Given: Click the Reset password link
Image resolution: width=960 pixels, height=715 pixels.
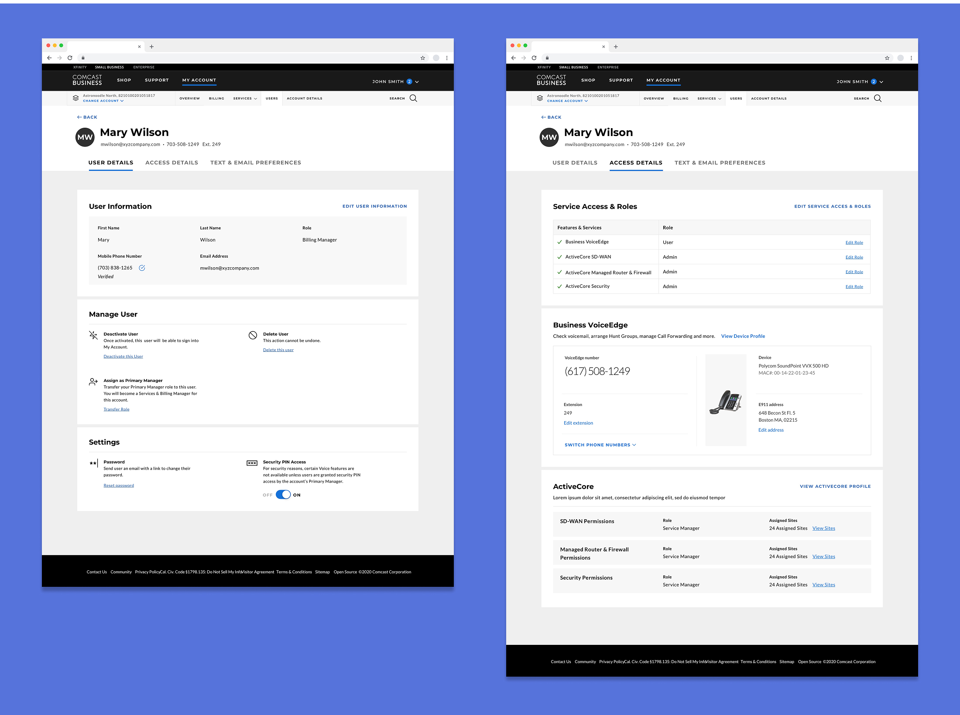Looking at the screenshot, I should [119, 485].
